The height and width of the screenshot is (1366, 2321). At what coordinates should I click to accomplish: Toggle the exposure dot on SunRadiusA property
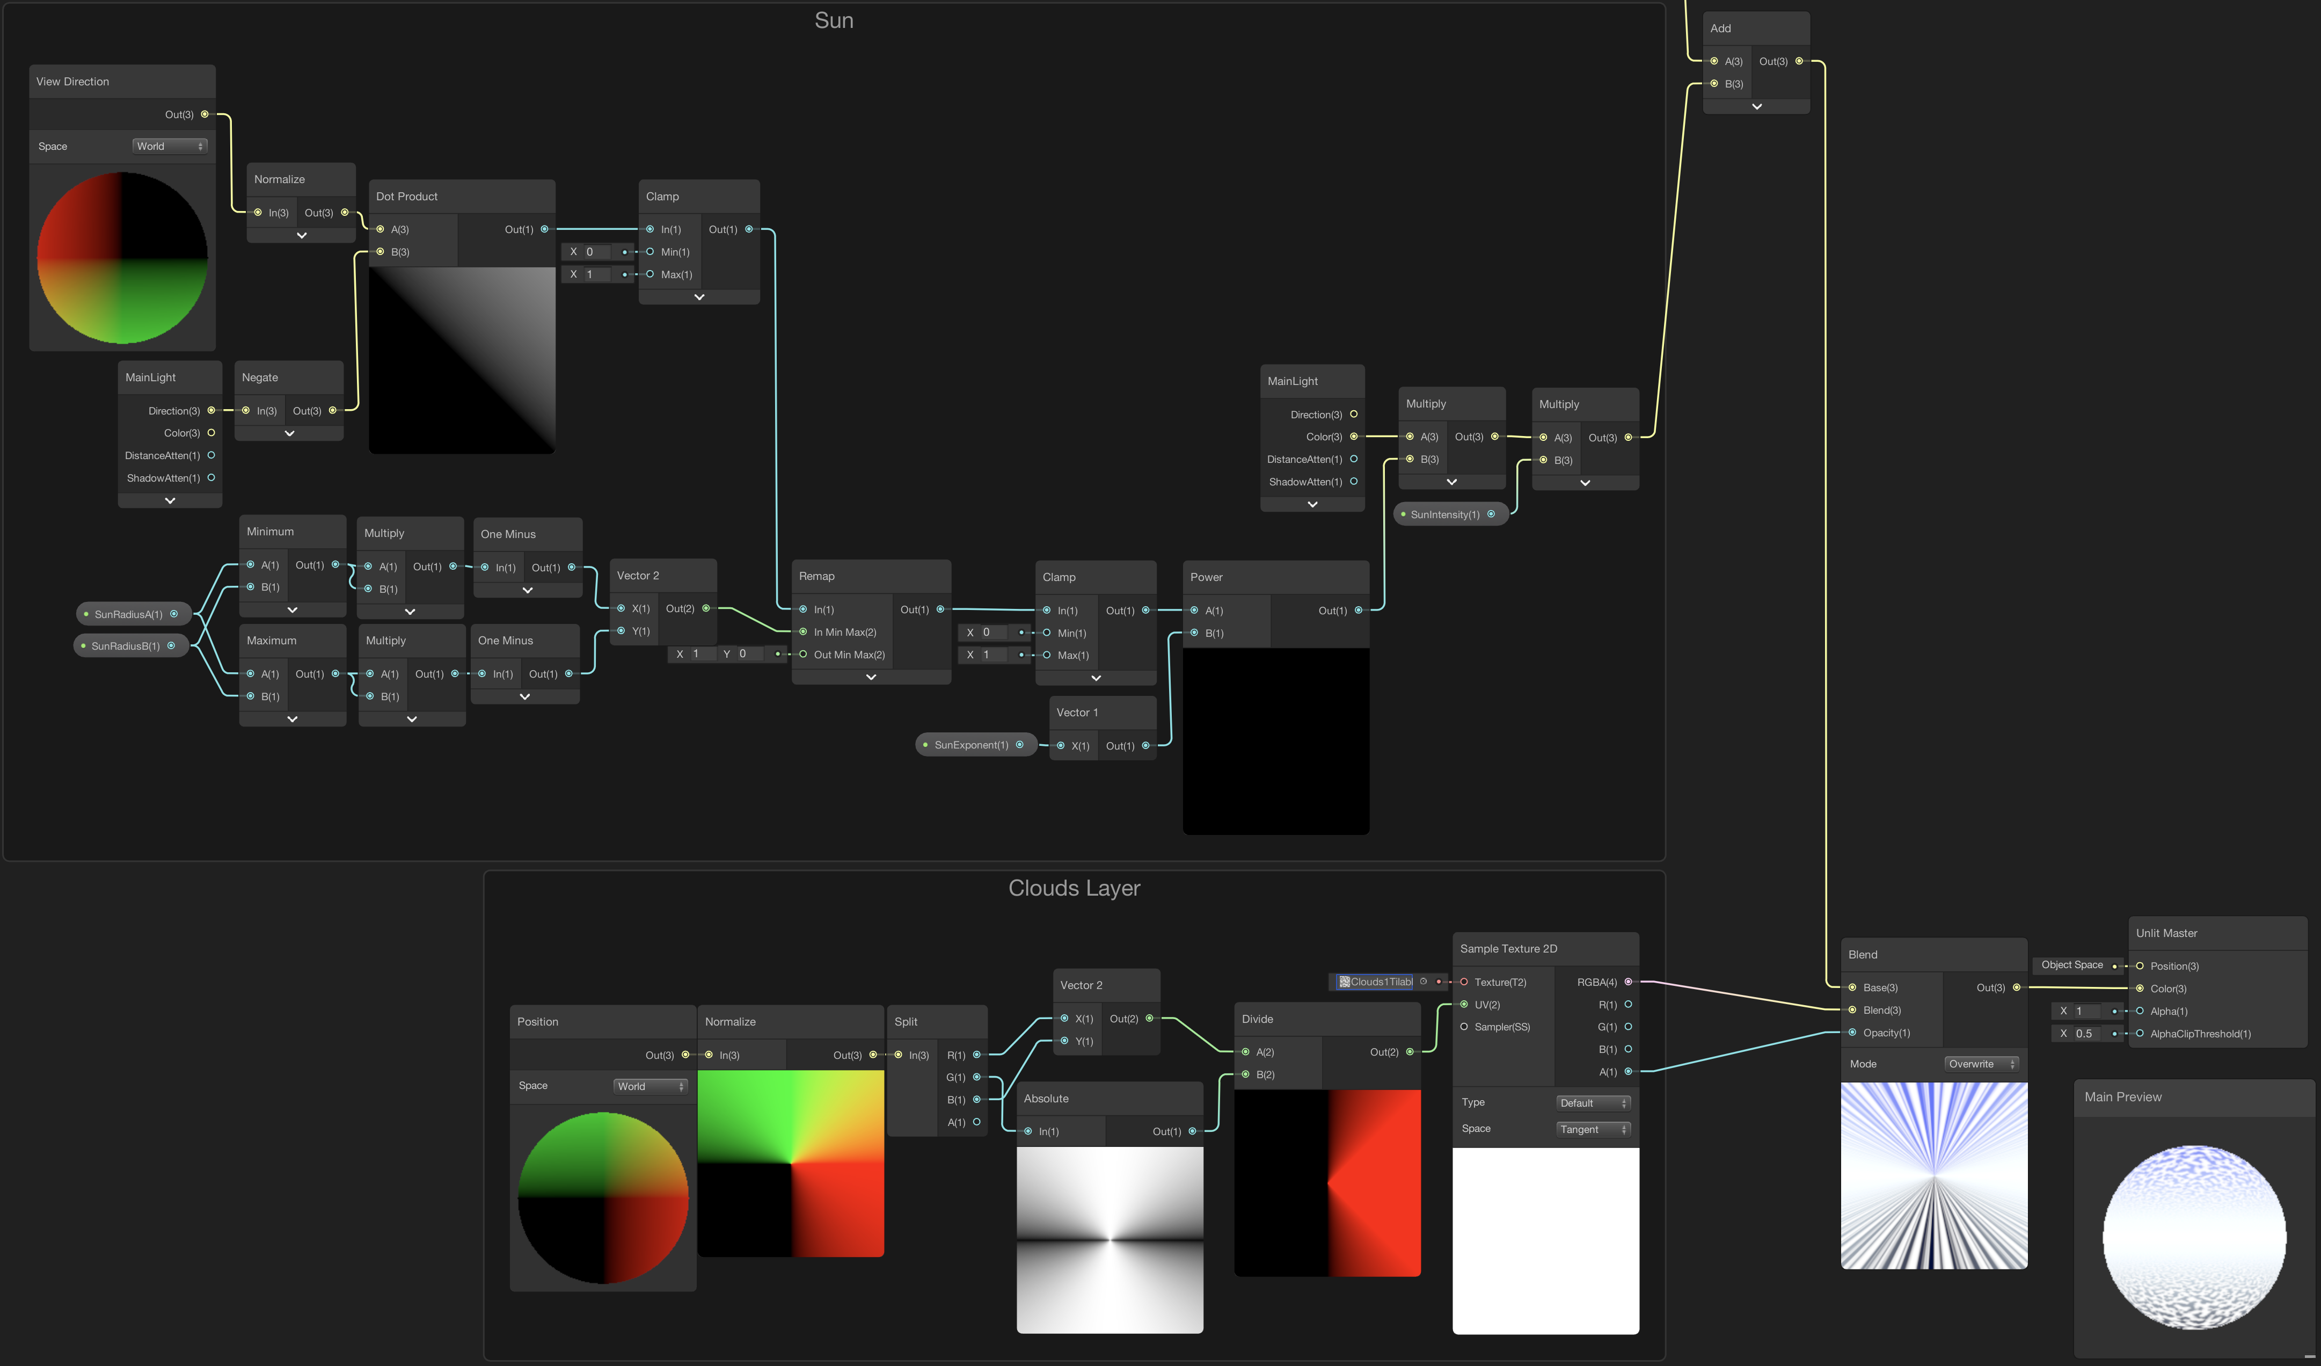tap(86, 613)
